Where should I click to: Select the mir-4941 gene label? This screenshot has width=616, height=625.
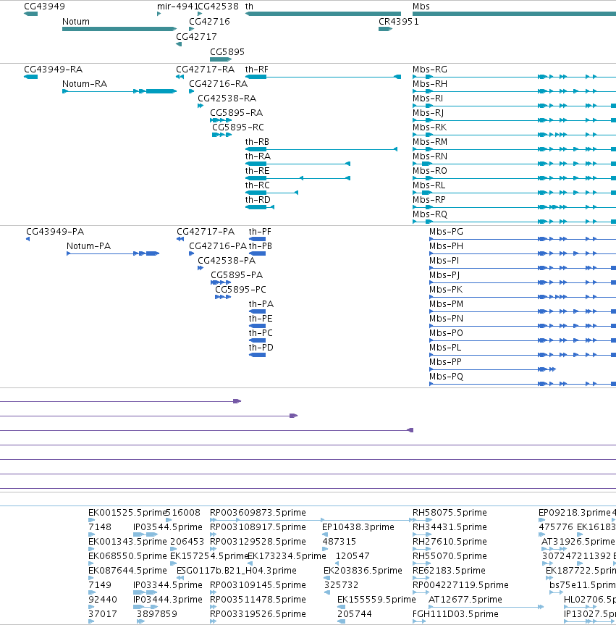coord(177,7)
